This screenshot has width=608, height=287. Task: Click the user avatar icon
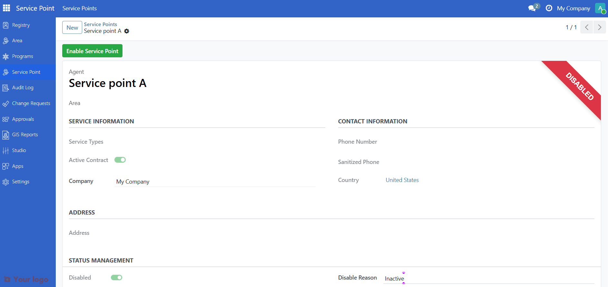(600, 8)
